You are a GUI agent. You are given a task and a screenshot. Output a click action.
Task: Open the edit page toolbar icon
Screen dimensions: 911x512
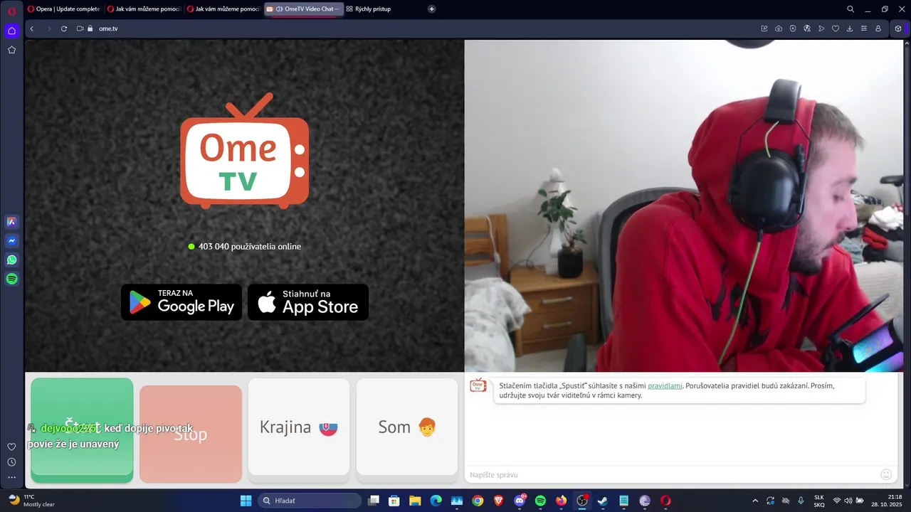pos(764,28)
